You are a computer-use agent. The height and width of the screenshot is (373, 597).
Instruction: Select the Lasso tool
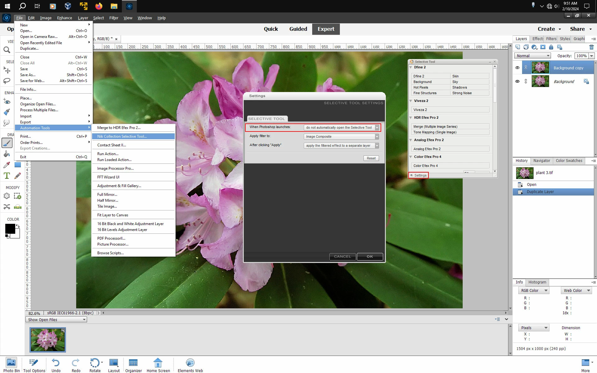tap(7, 81)
